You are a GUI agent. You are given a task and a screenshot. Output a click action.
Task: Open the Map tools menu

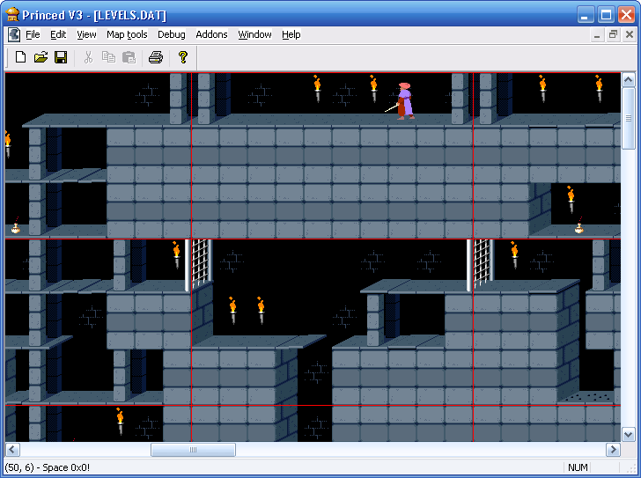127,34
